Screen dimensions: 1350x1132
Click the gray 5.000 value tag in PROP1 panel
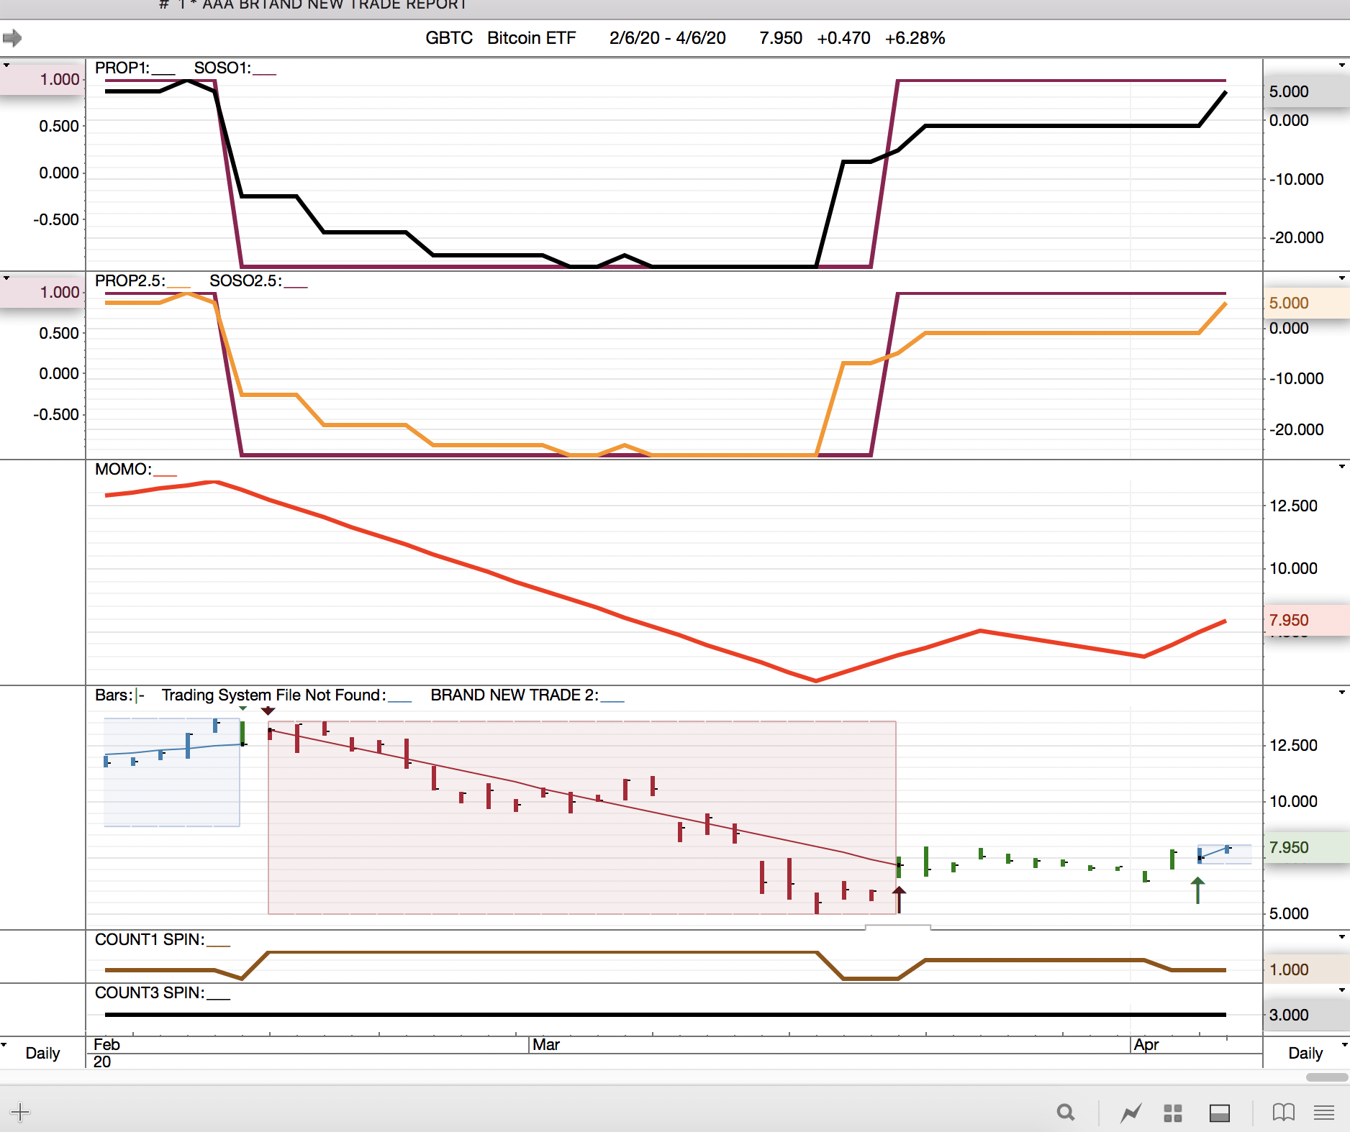pyautogui.click(x=1306, y=92)
